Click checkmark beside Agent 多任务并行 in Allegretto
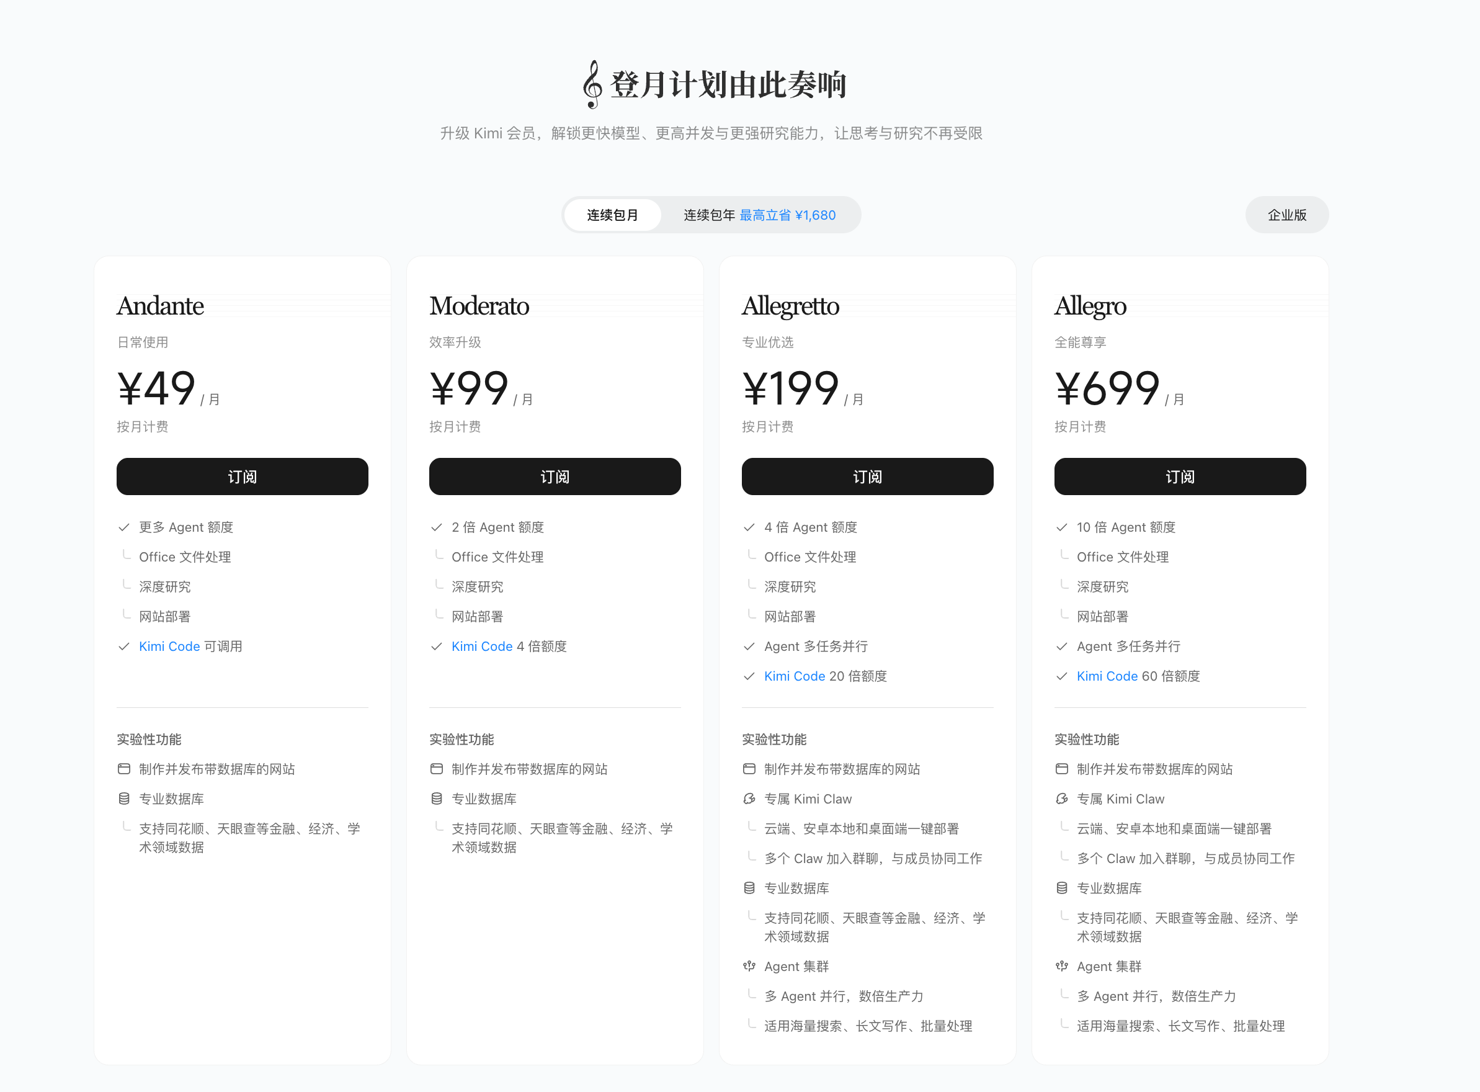This screenshot has width=1480, height=1092. pyautogui.click(x=749, y=647)
